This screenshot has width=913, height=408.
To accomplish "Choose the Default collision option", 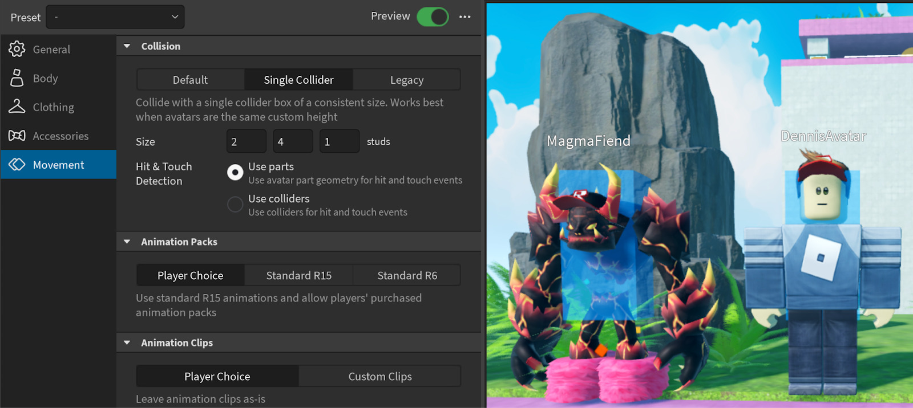I will point(191,80).
